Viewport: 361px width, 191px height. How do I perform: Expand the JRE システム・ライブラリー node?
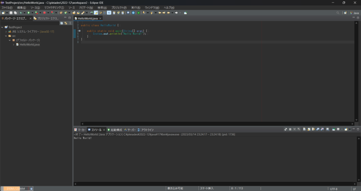[6, 32]
